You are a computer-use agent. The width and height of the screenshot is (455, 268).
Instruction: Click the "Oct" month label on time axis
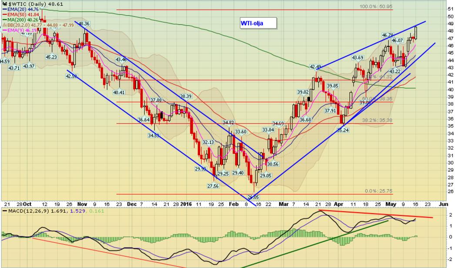tap(27, 204)
